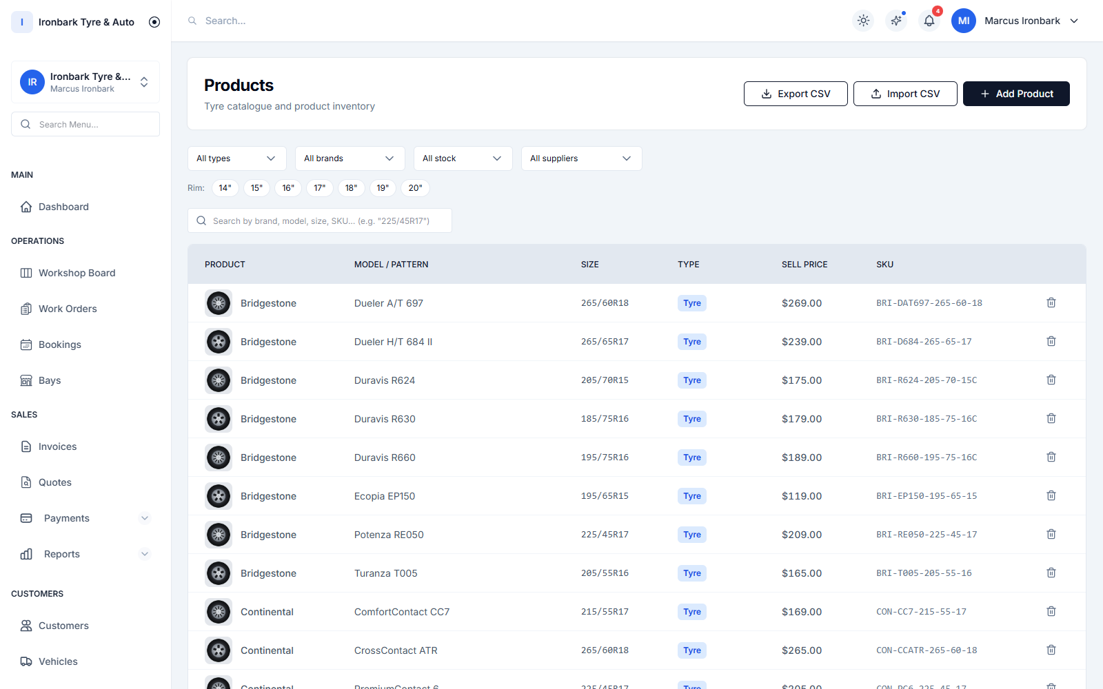
Task: Filter by 17" rim size
Action: click(320, 188)
